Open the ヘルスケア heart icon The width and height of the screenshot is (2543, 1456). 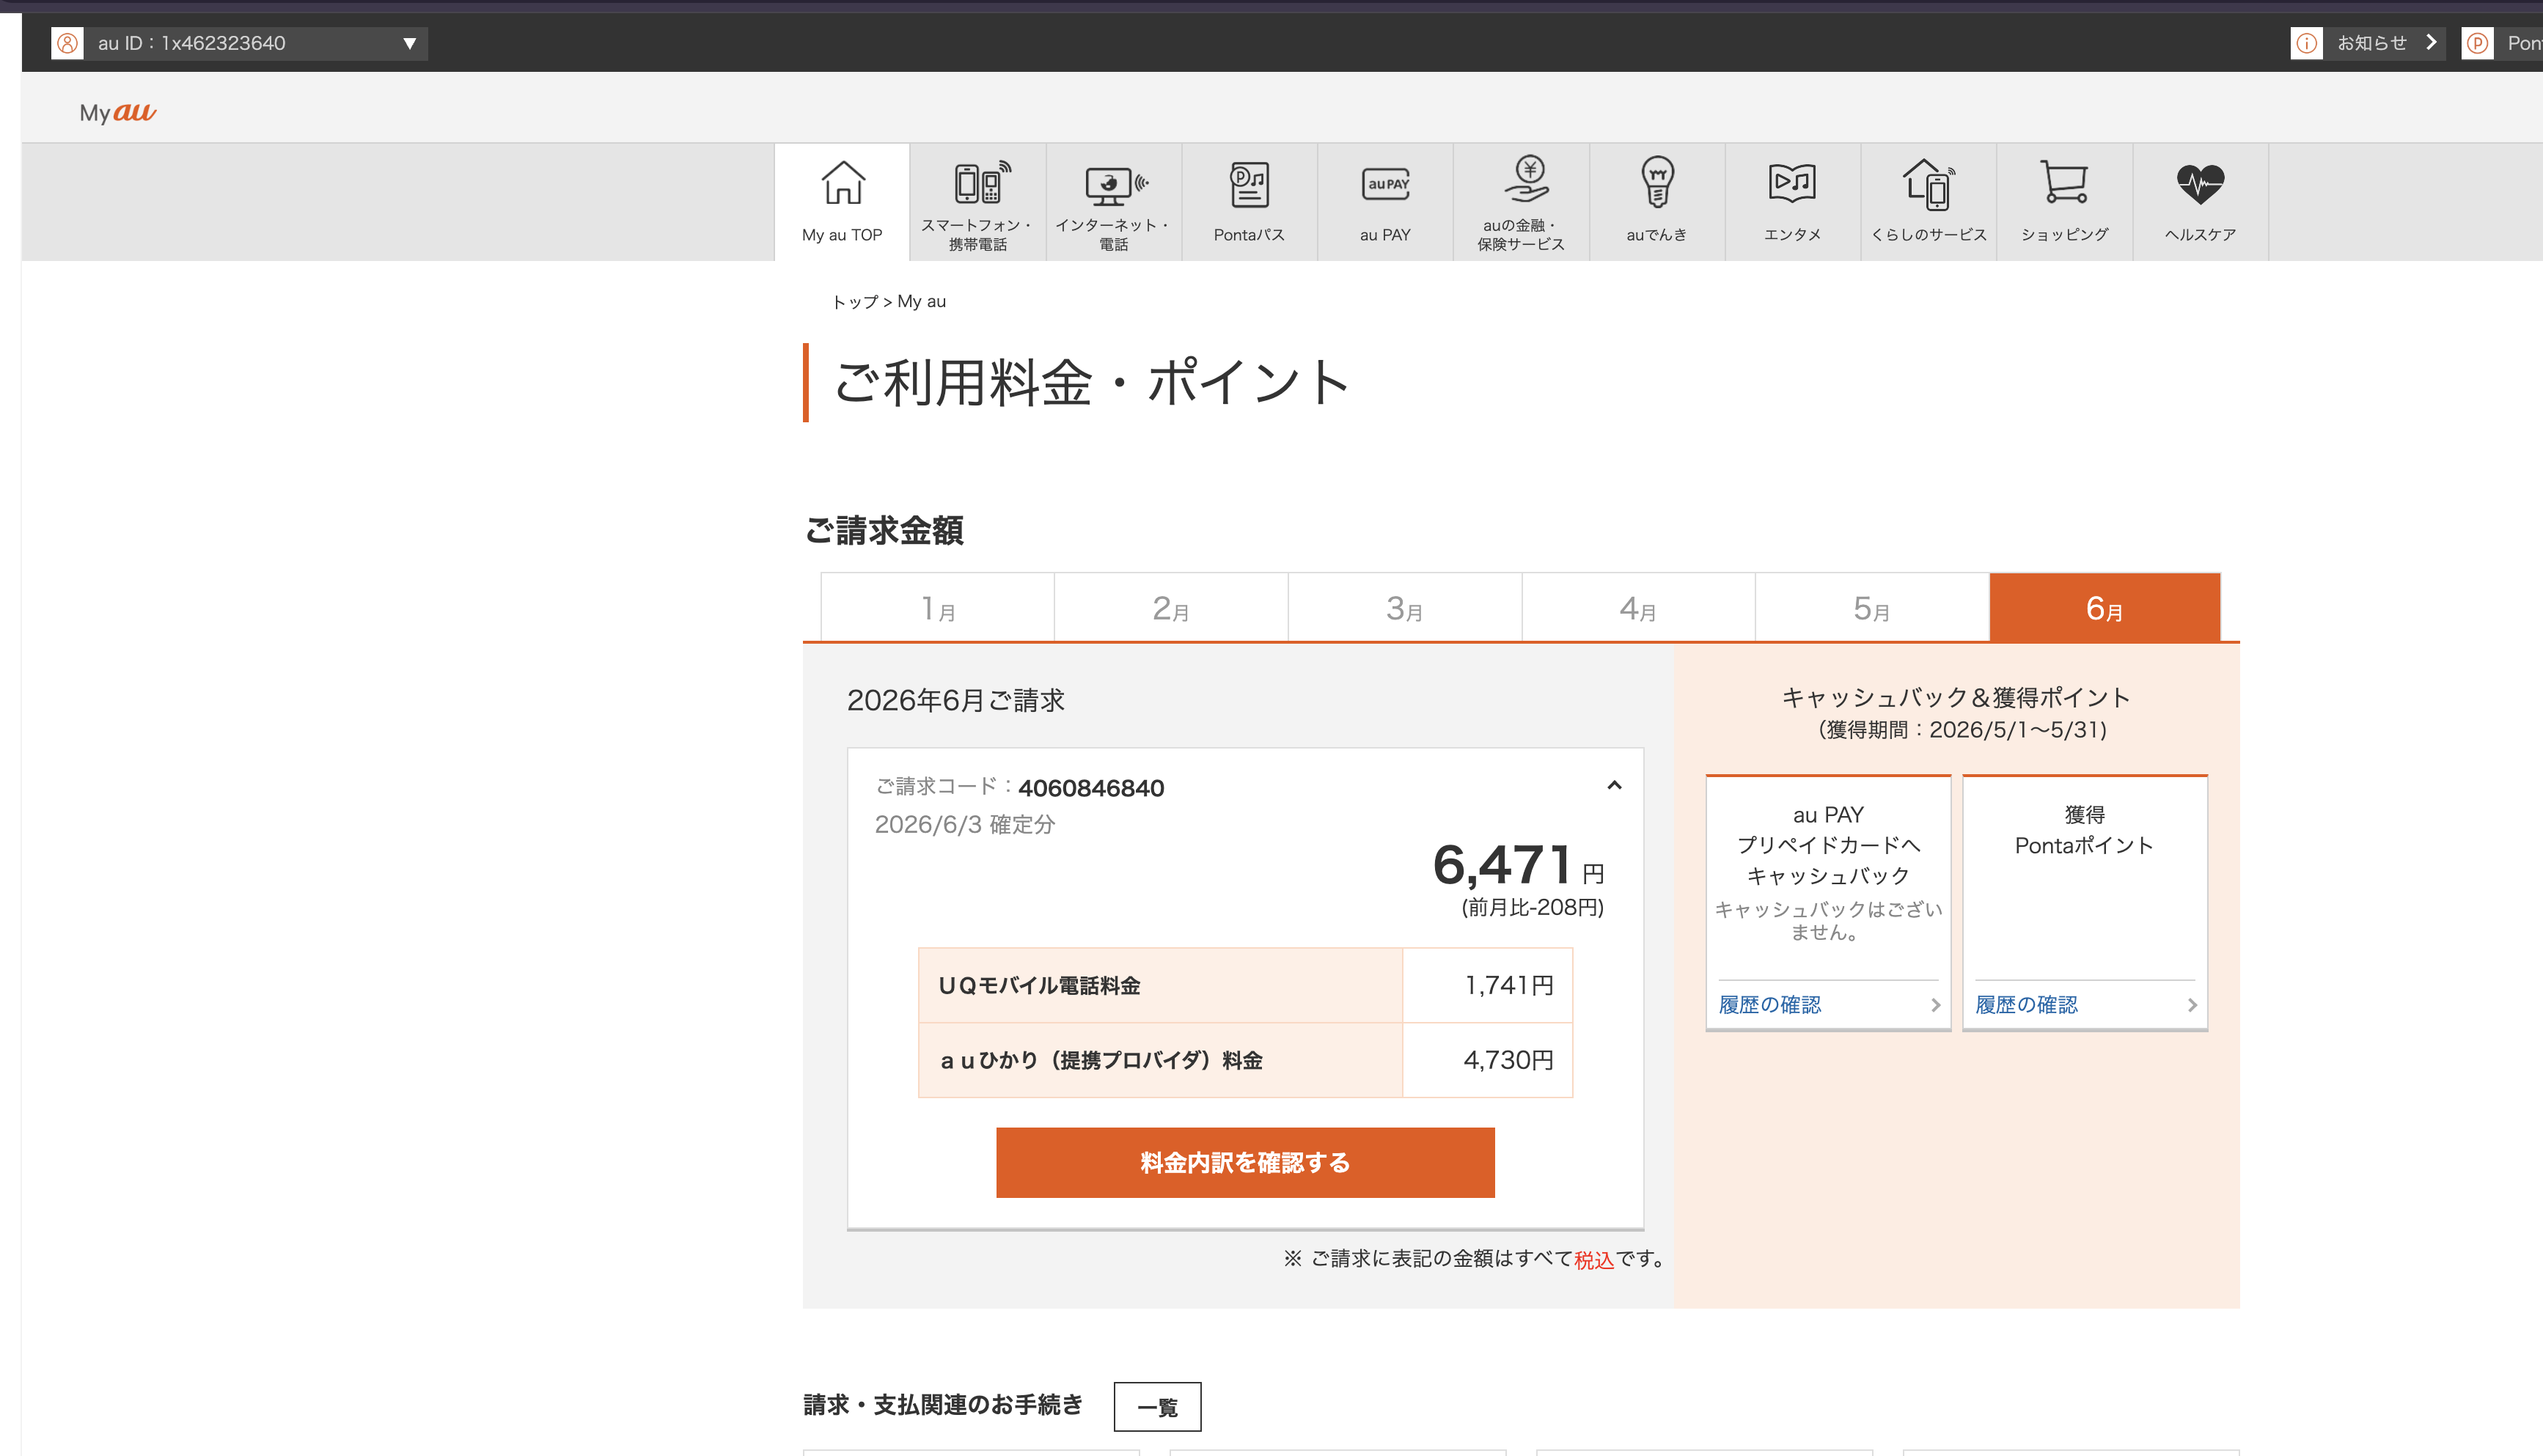click(x=2200, y=184)
